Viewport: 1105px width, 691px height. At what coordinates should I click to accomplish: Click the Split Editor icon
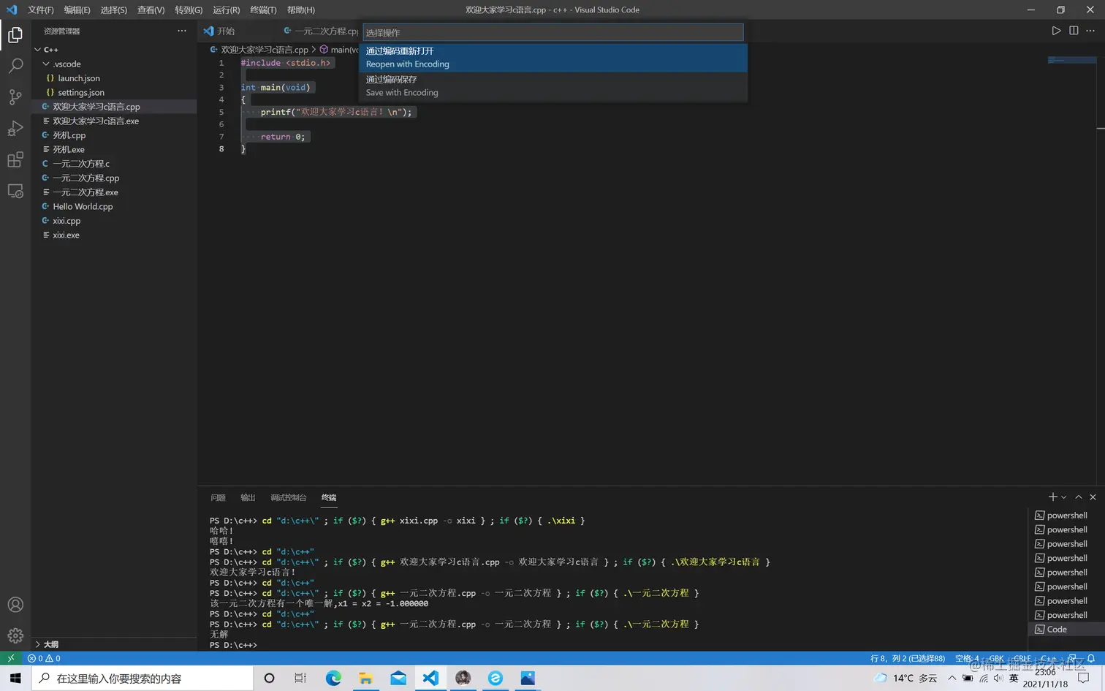1074,31
